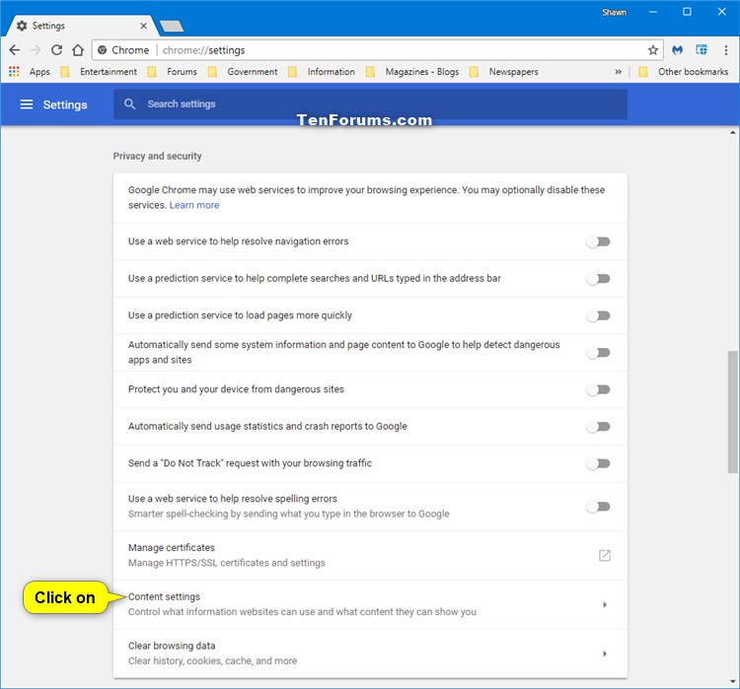The image size is (740, 689).
Task: Toggle prediction service for searches and URLs
Action: pos(599,279)
